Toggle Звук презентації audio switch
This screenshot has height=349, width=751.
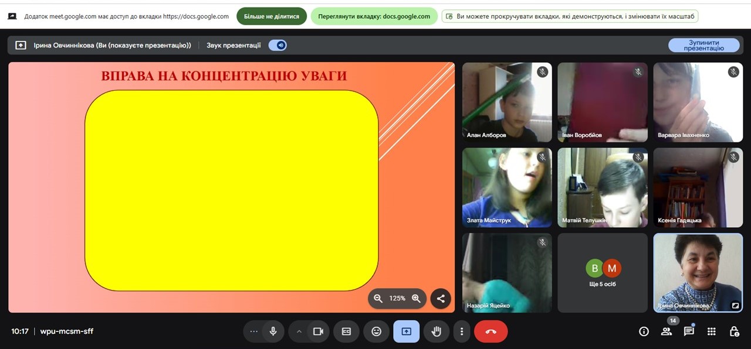[x=278, y=45]
